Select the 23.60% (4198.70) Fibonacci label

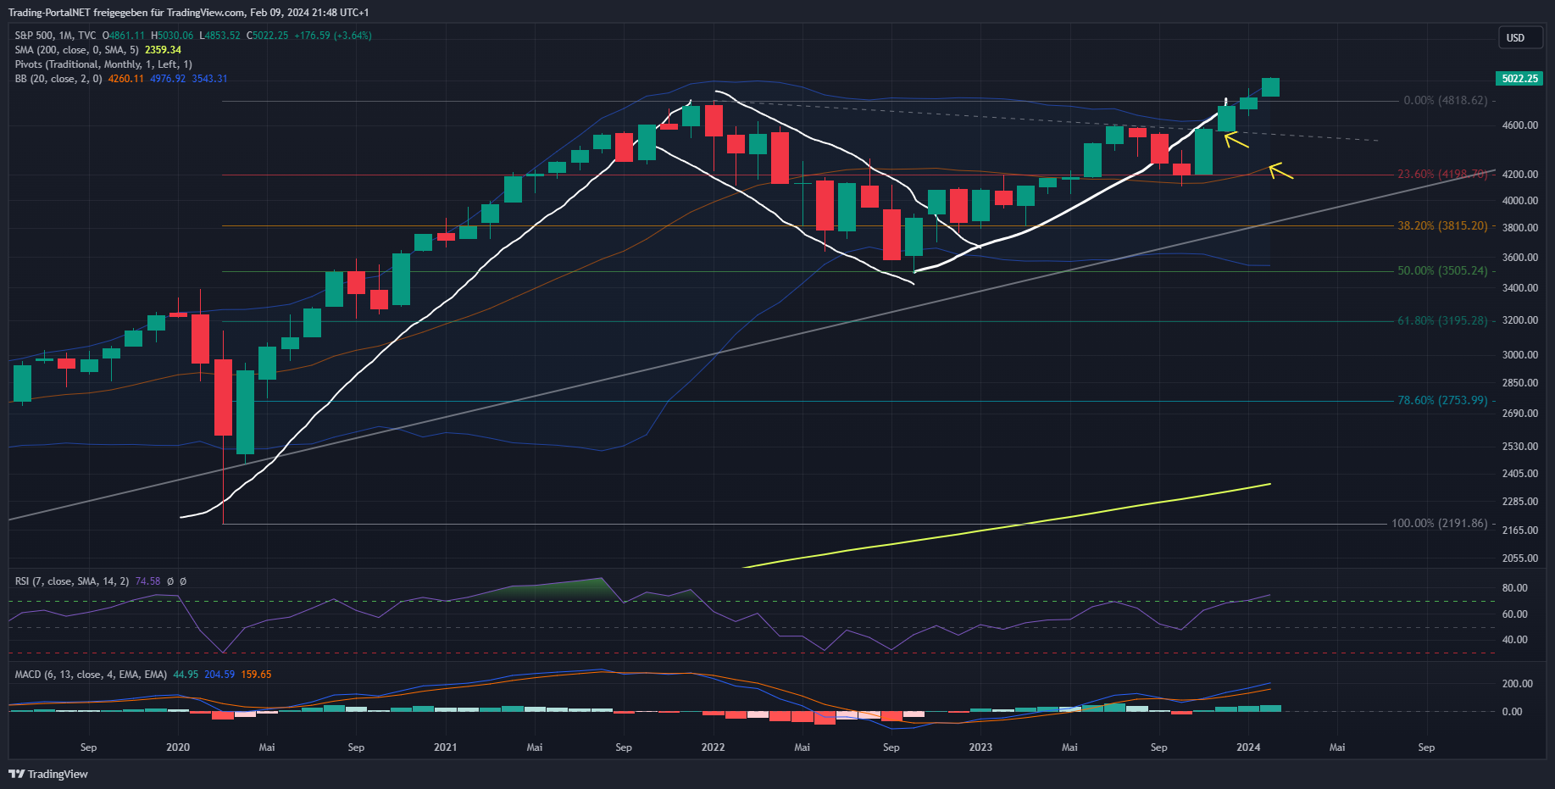point(1442,174)
